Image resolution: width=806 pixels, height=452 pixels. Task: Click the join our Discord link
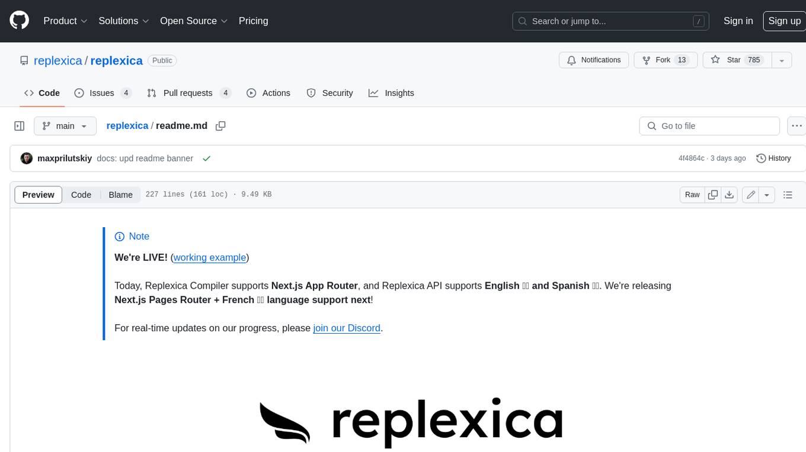[347, 328]
